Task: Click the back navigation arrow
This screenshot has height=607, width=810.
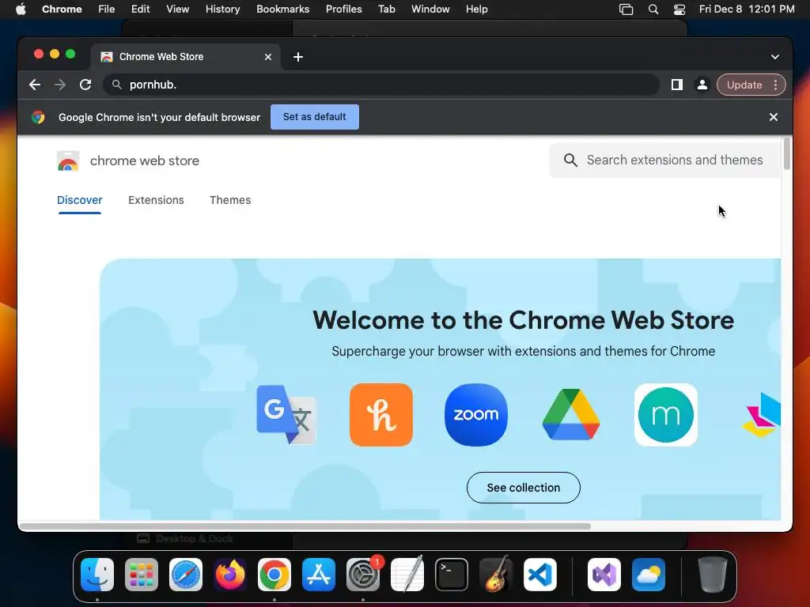Action: point(35,85)
